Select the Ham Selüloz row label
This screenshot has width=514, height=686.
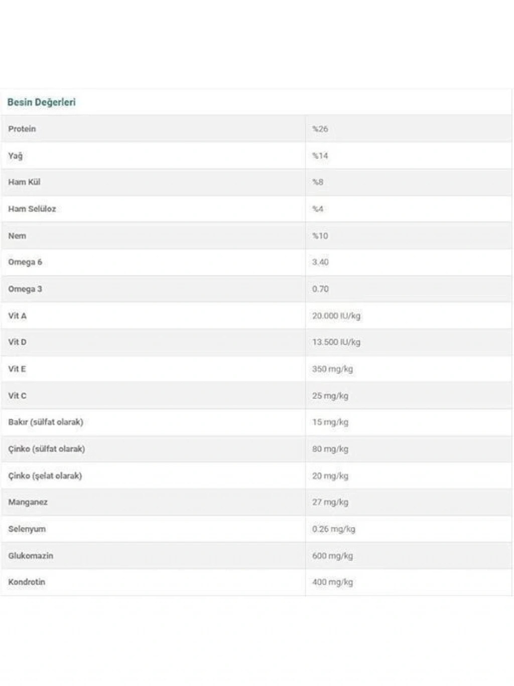pyautogui.click(x=32, y=209)
